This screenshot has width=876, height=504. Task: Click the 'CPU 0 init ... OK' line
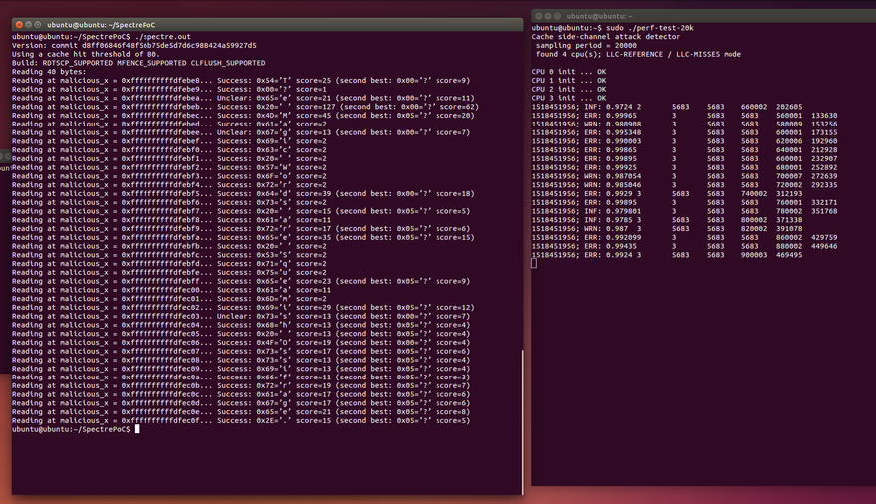pos(568,72)
